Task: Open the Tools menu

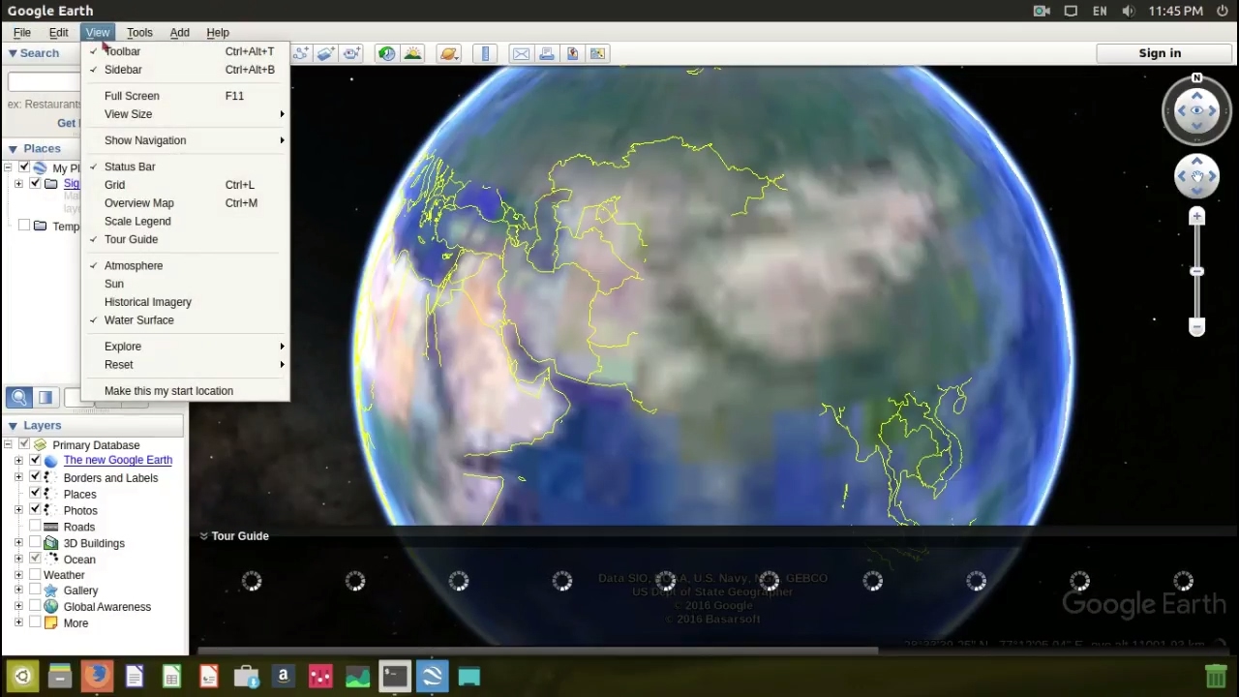Action: [139, 33]
